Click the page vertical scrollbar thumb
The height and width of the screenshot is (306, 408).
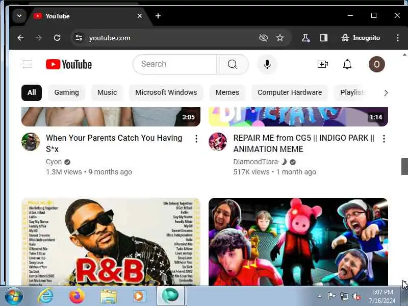pyautogui.click(x=404, y=167)
